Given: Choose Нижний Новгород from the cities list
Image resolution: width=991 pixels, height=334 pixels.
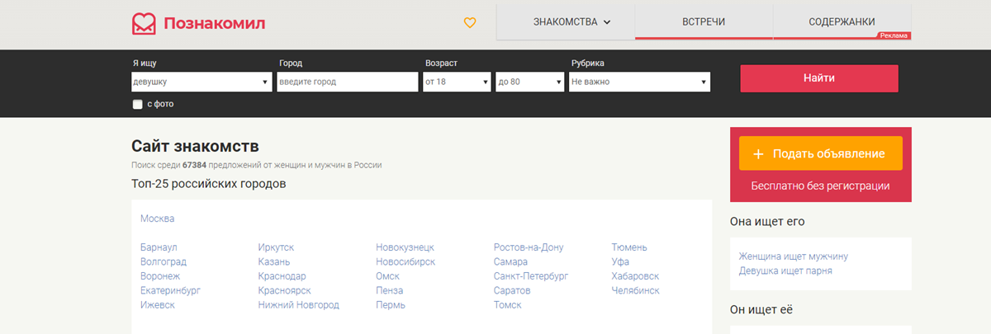Looking at the screenshot, I should (x=298, y=305).
